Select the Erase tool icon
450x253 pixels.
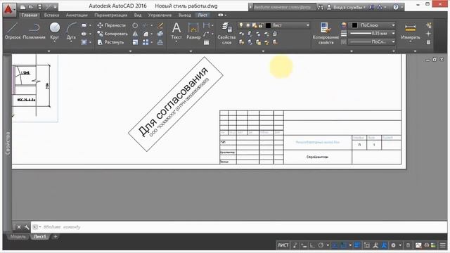tap(160, 25)
